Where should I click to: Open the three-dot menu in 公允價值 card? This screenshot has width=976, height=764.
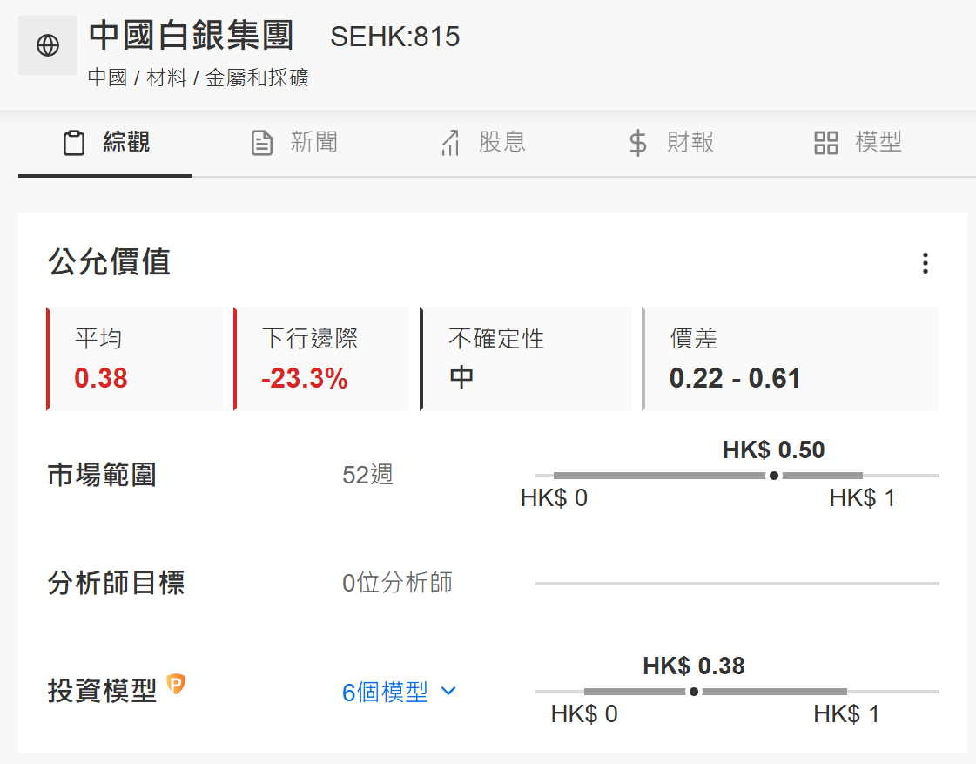[x=925, y=263]
